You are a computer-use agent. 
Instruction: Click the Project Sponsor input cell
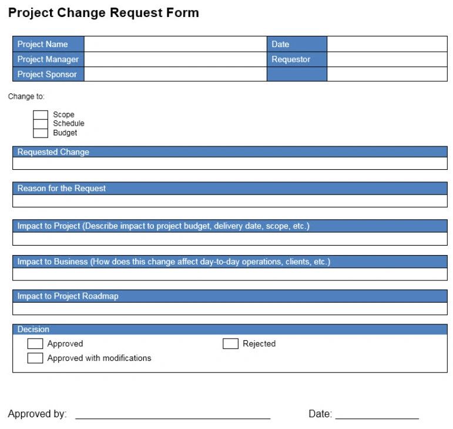175,74
